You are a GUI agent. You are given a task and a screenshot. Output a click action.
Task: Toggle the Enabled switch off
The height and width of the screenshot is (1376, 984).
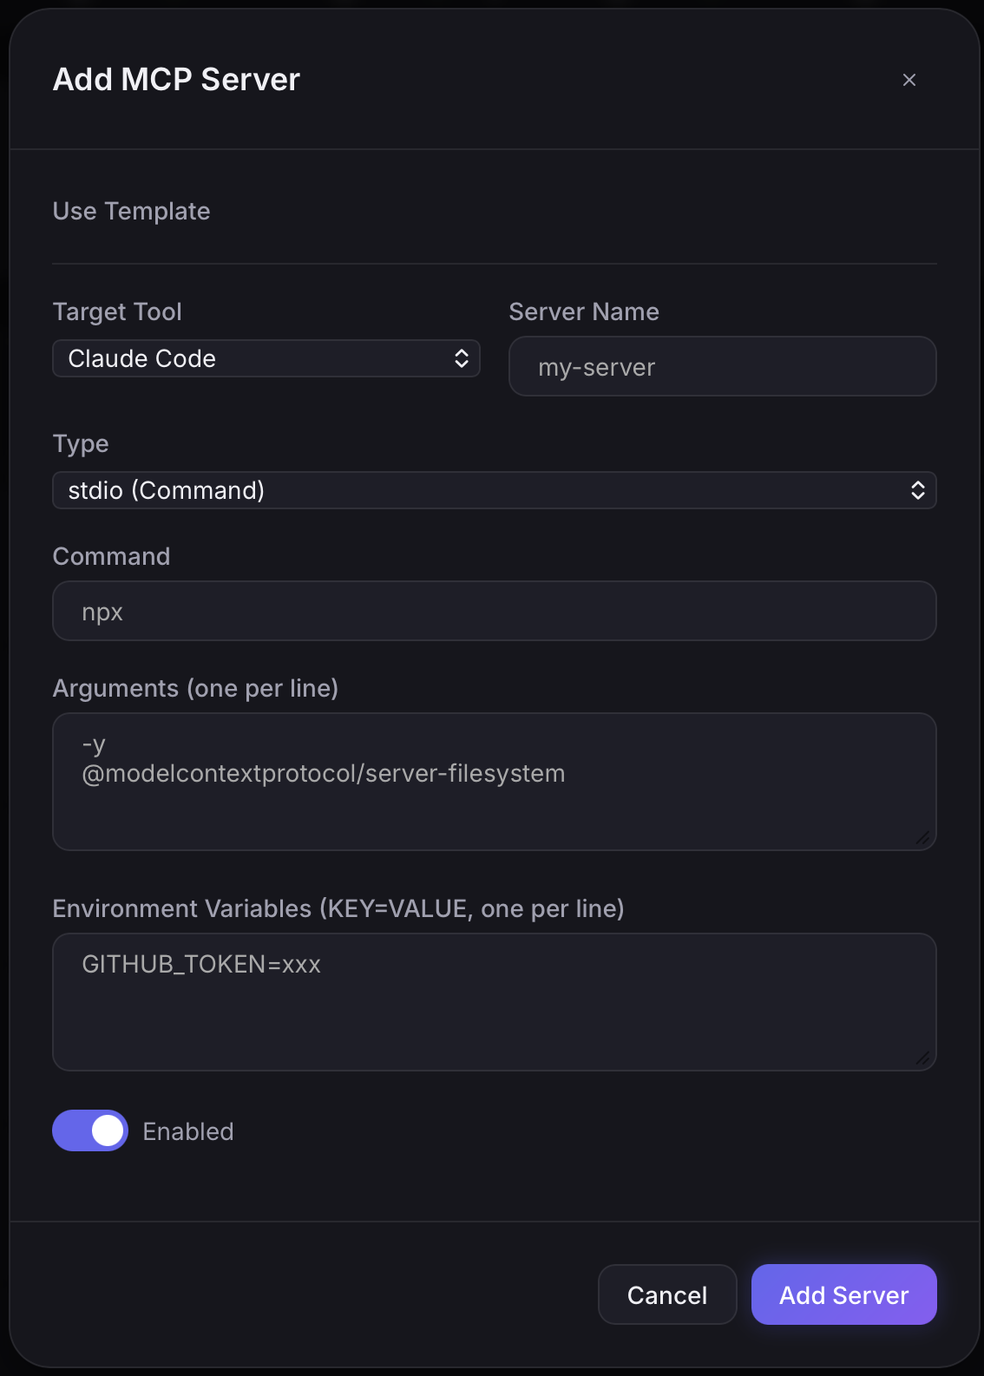[x=90, y=1130]
